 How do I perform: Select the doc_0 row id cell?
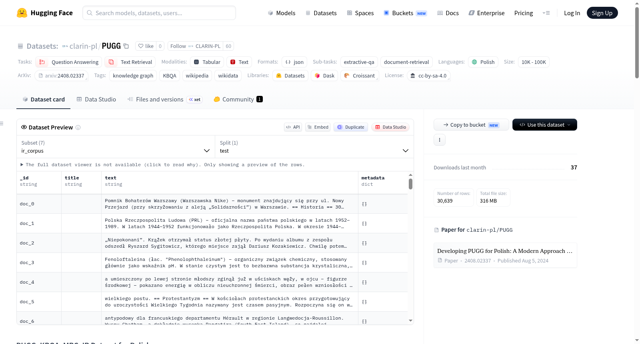pyautogui.click(x=39, y=204)
